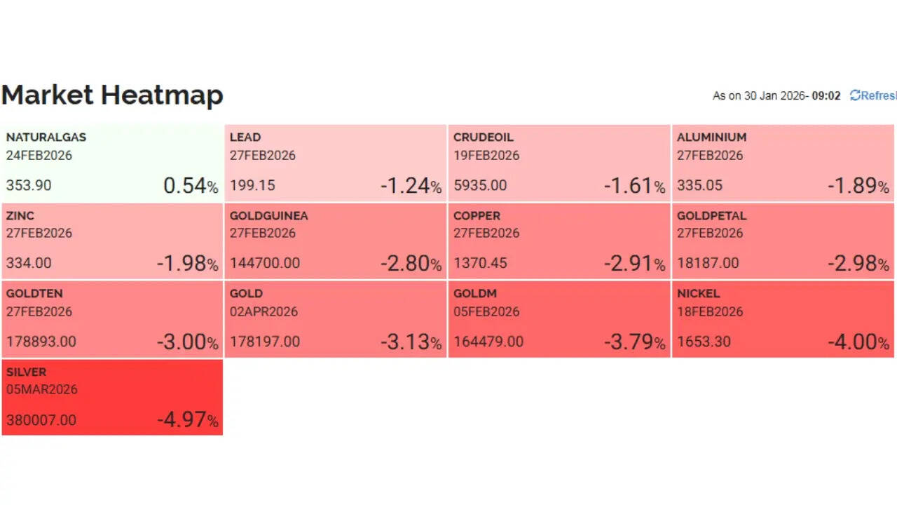Click the GOLD 02APR2026 tile
This screenshot has height=505, width=897.
335,320
